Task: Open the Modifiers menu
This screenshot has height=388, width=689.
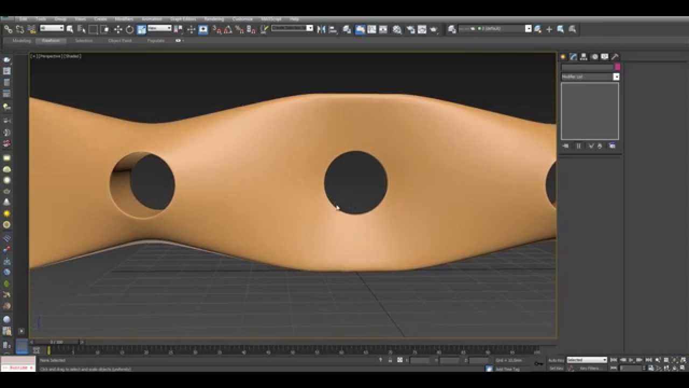Action: point(124,19)
